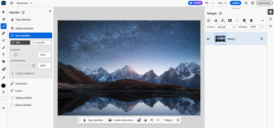The image size is (274, 128).
Task: Open properties sliders icon in bottom bar
Action: 178,120
